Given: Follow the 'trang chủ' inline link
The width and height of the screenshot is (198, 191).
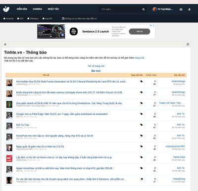Looking at the screenshot, I should click(140, 58).
